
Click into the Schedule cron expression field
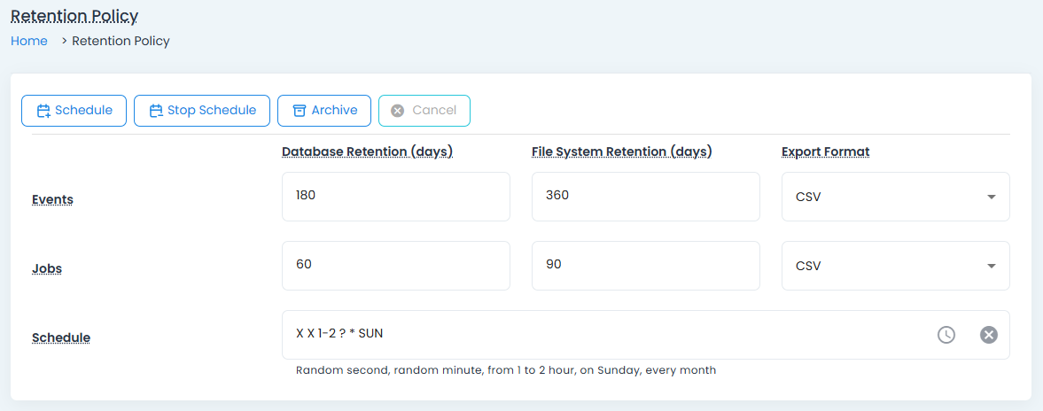pyautogui.click(x=603, y=335)
